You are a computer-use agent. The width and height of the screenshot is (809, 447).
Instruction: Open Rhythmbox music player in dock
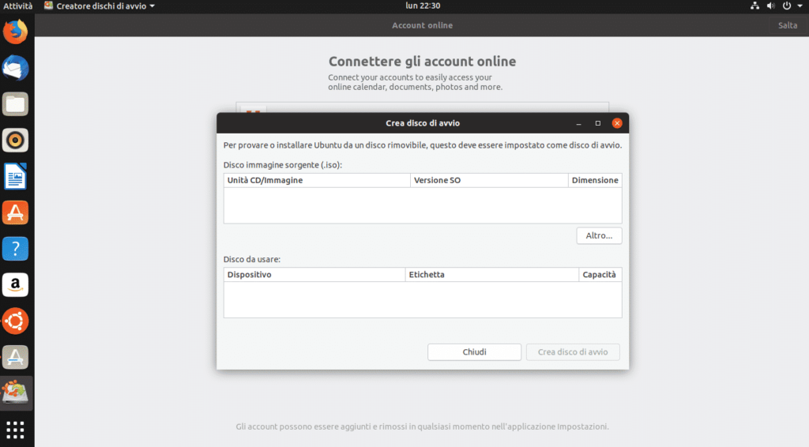16,141
